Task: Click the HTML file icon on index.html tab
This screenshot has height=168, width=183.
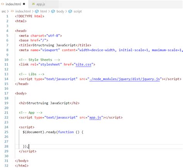Action: click(3, 4)
